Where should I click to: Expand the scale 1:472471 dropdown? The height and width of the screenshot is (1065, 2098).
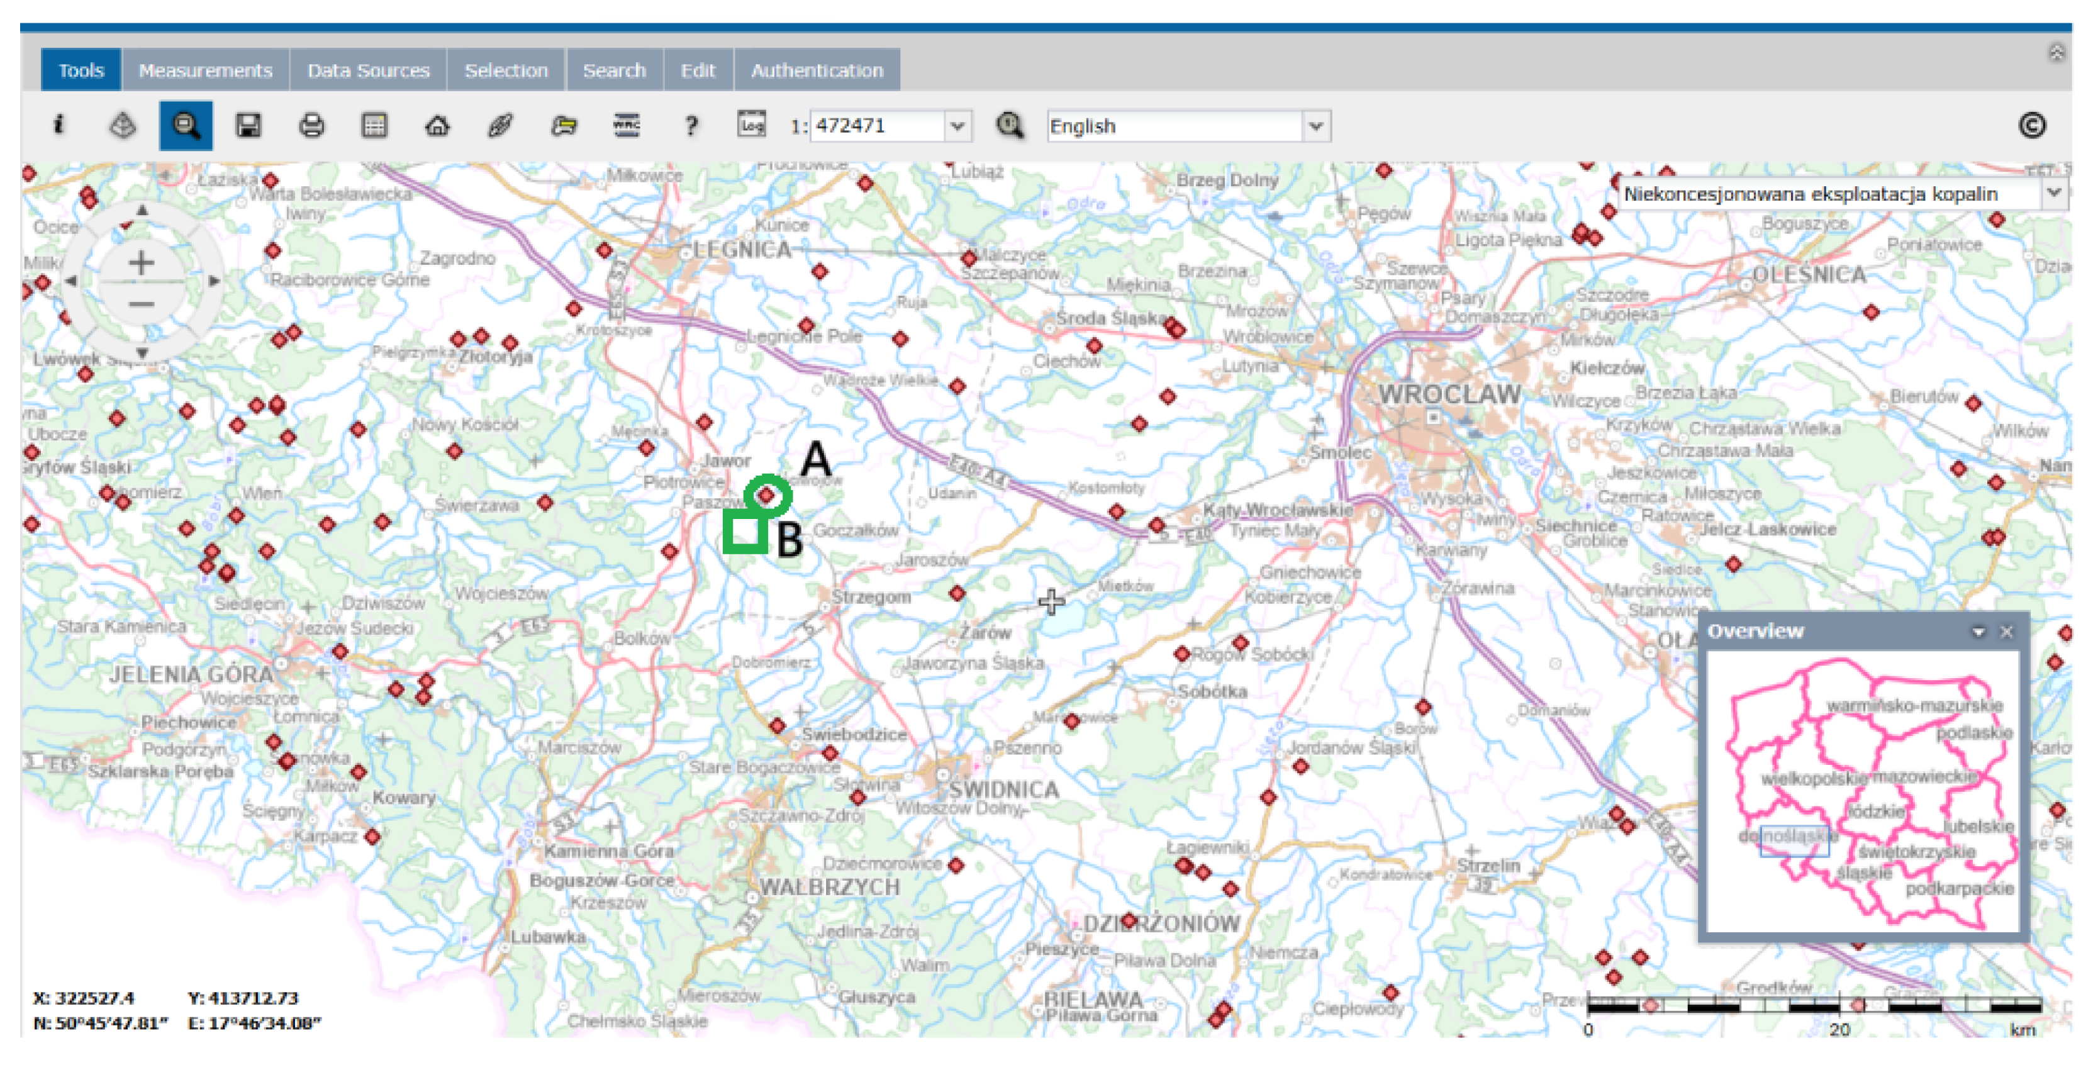point(957,126)
